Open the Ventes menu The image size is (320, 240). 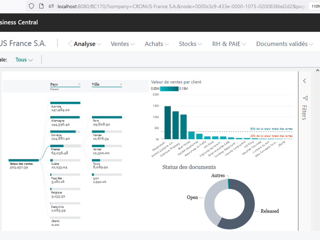click(x=123, y=44)
